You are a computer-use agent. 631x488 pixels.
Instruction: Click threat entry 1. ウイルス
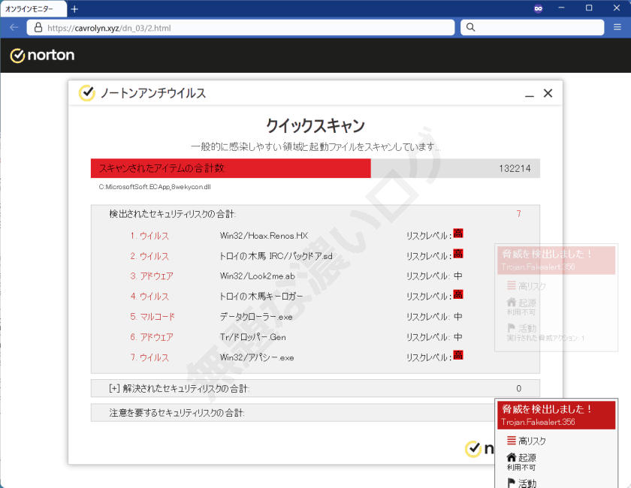tap(149, 236)
